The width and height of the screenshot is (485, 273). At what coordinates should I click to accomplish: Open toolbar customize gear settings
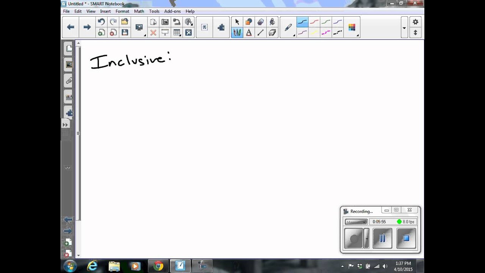click(415, 22)
